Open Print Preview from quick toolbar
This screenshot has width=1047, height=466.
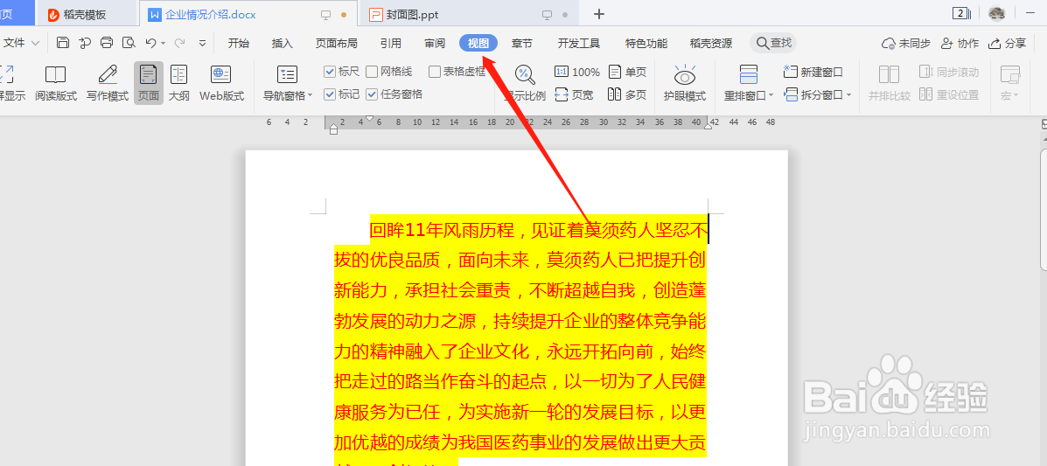pyautogui.click(x=129, y=44)
